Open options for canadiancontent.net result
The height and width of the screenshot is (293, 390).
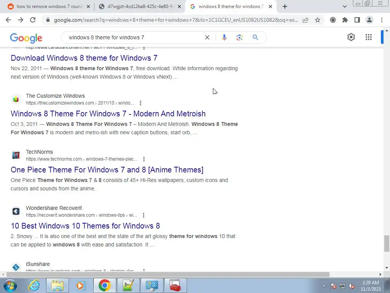(x=144, y=48)
